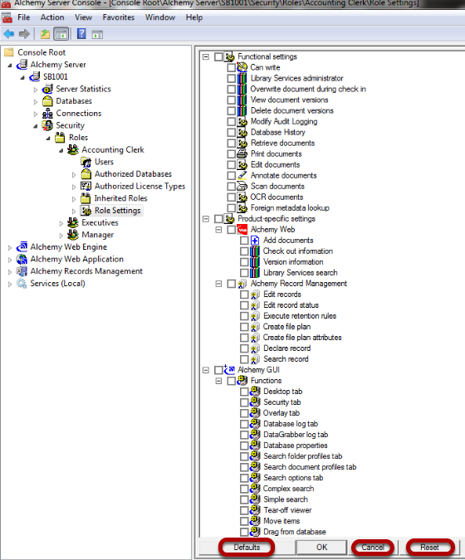Click the Users icon under Accounting Clerk
The width and height of the screenshot is (465, 560).
point(86,162)
